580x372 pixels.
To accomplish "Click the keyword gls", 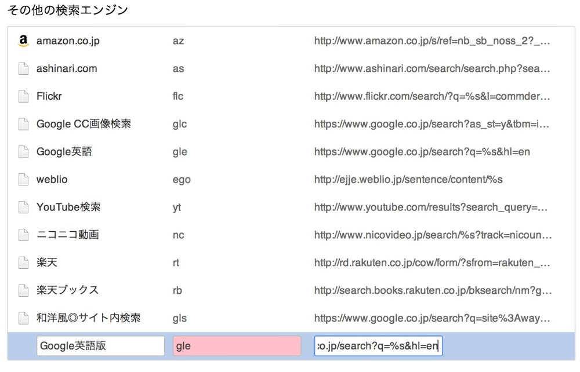I will (179, 319).
